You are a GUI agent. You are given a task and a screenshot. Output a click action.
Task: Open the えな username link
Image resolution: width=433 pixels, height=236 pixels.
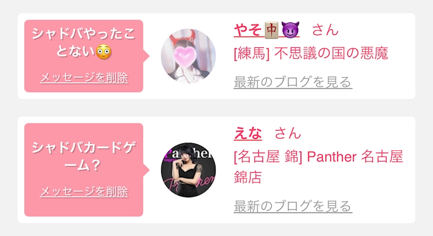(x=248, y=133)
